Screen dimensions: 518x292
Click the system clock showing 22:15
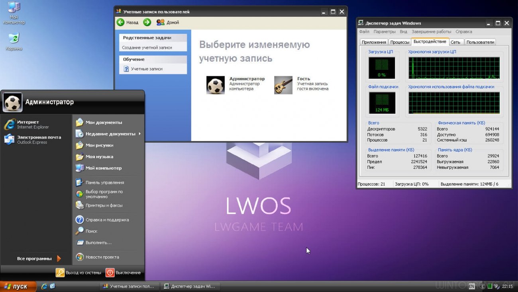pos(508,286)
